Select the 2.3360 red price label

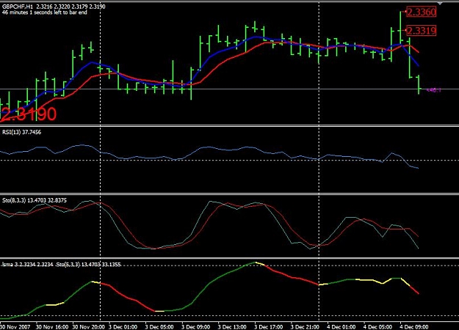(422, 12)
